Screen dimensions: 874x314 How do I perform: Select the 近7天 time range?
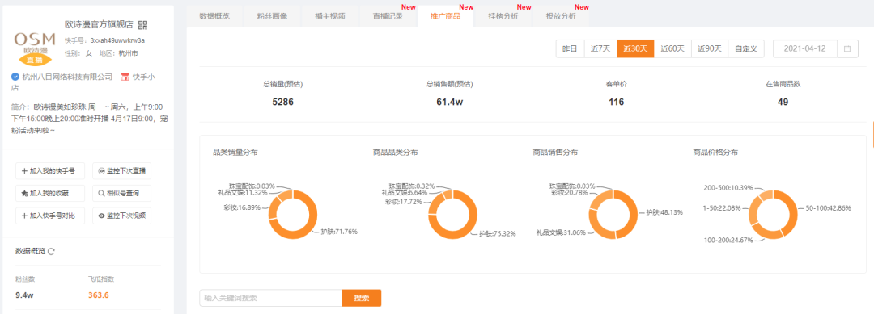tap(600, 49)
